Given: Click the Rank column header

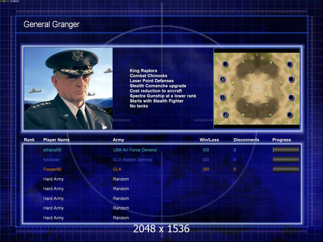Looking at the screenshot, I should tap(29, 140).
